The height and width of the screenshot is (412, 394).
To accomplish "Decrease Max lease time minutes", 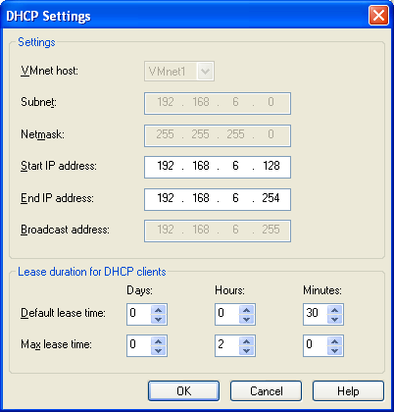I will [335, 350].
